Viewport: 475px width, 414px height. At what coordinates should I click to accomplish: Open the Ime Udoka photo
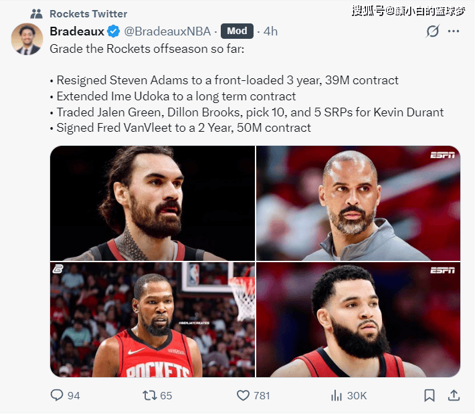point(358,203)
